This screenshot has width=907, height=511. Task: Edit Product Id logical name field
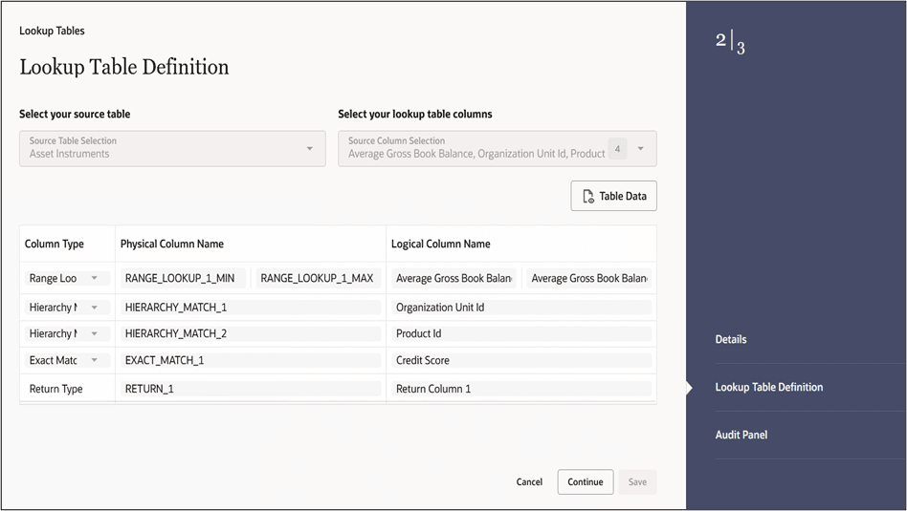521,333
